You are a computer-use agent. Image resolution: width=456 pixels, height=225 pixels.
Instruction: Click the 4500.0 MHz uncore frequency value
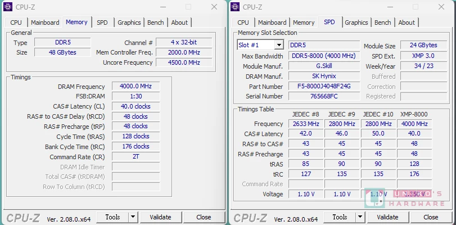184,62
